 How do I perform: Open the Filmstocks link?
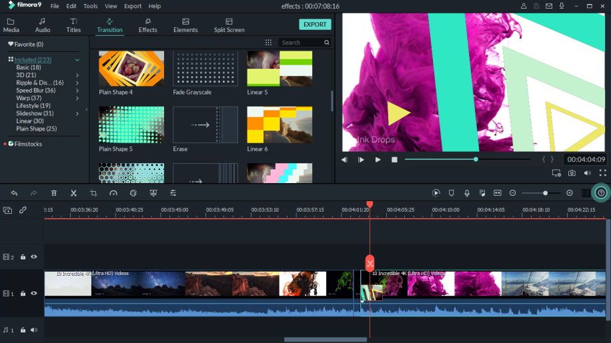point(28,144)
